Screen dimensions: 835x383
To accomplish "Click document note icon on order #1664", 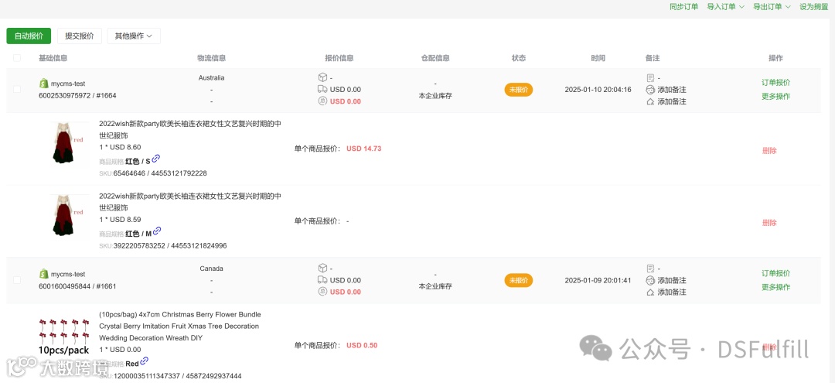I will tap(650, 77).
